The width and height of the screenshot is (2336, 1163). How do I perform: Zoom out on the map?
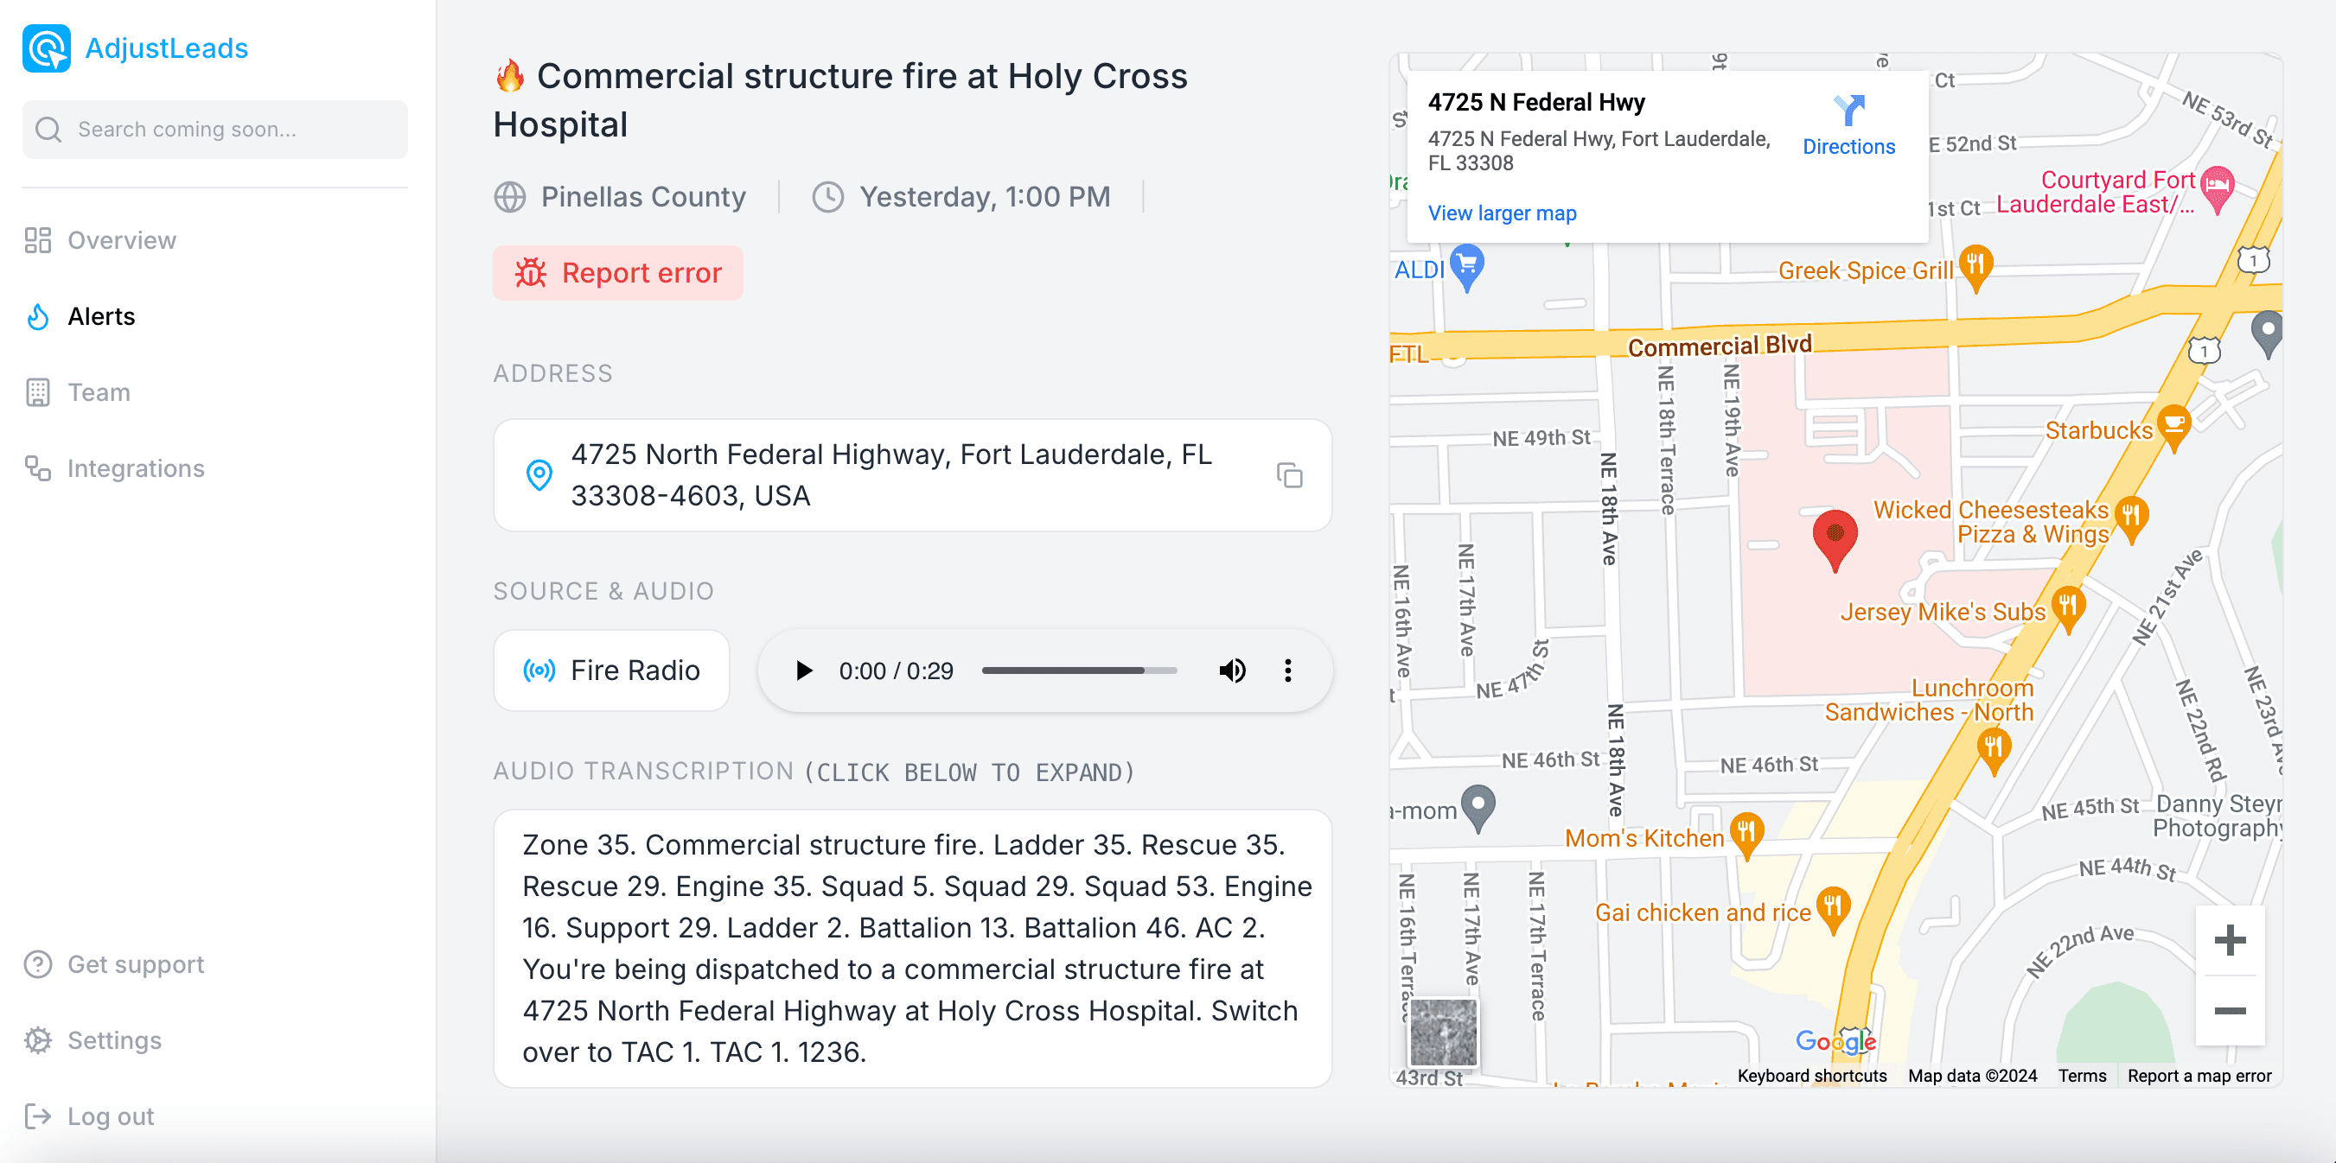coord(2229,1011)
